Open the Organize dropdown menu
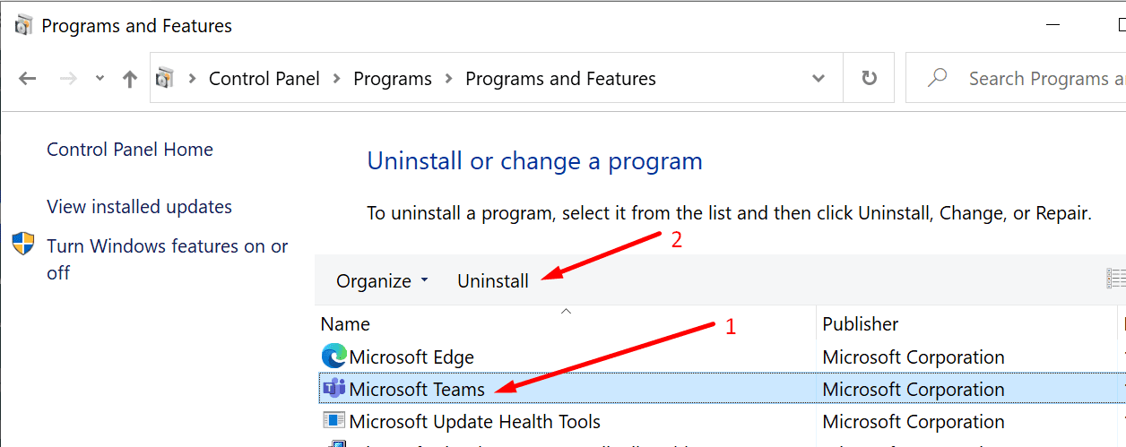 coord(382,281)
